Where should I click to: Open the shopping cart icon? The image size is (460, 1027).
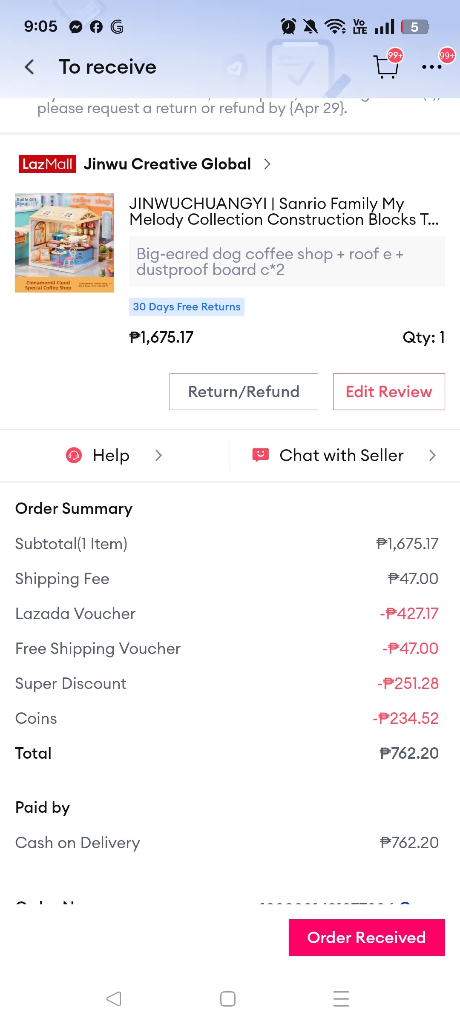pyautogui.click(x=386, y=67)
